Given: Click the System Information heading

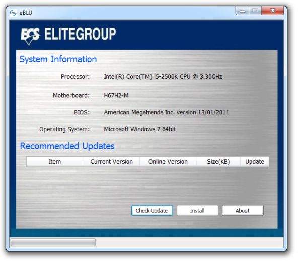Looking at the screenshot, I should (59, 60).
